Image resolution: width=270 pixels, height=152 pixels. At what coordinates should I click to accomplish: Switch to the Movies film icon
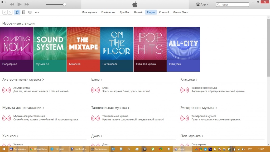pyautogui.click(x=24, y=12)
